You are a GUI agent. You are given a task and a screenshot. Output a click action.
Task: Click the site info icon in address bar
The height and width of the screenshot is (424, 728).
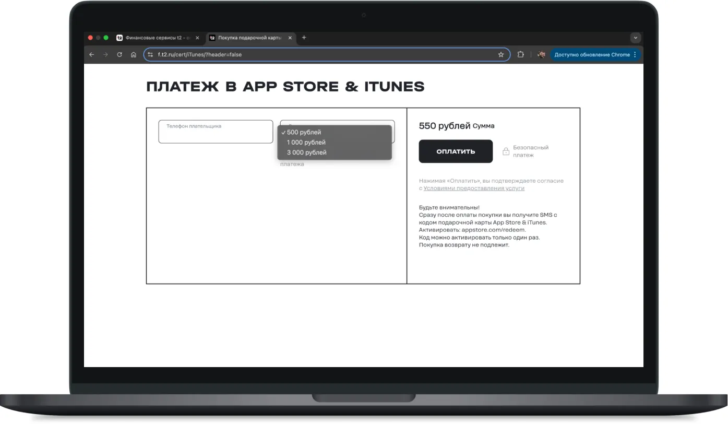[x=151, y=55]
